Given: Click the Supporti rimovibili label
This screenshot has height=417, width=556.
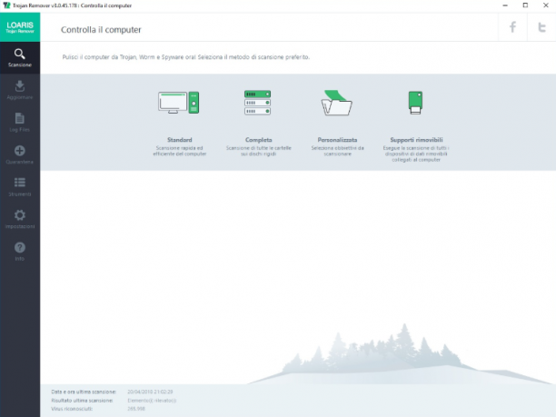Looking at the screenshot, I should point(416,140).
